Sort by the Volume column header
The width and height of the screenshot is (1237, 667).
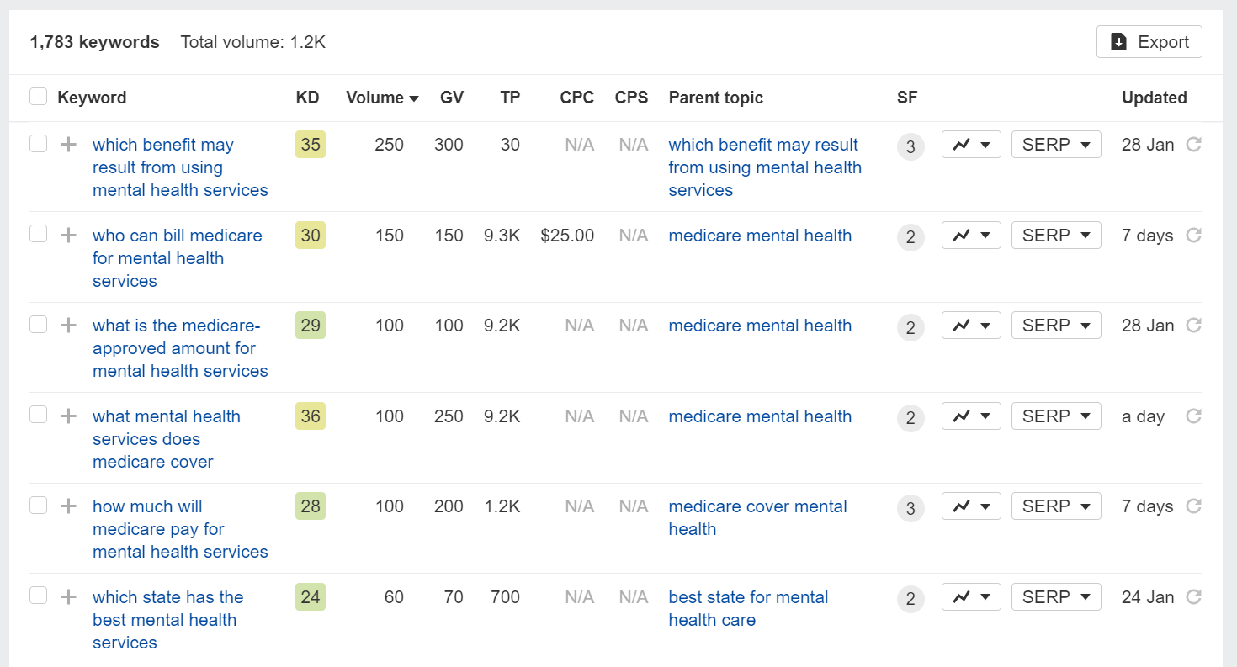(x=382, y=98)
